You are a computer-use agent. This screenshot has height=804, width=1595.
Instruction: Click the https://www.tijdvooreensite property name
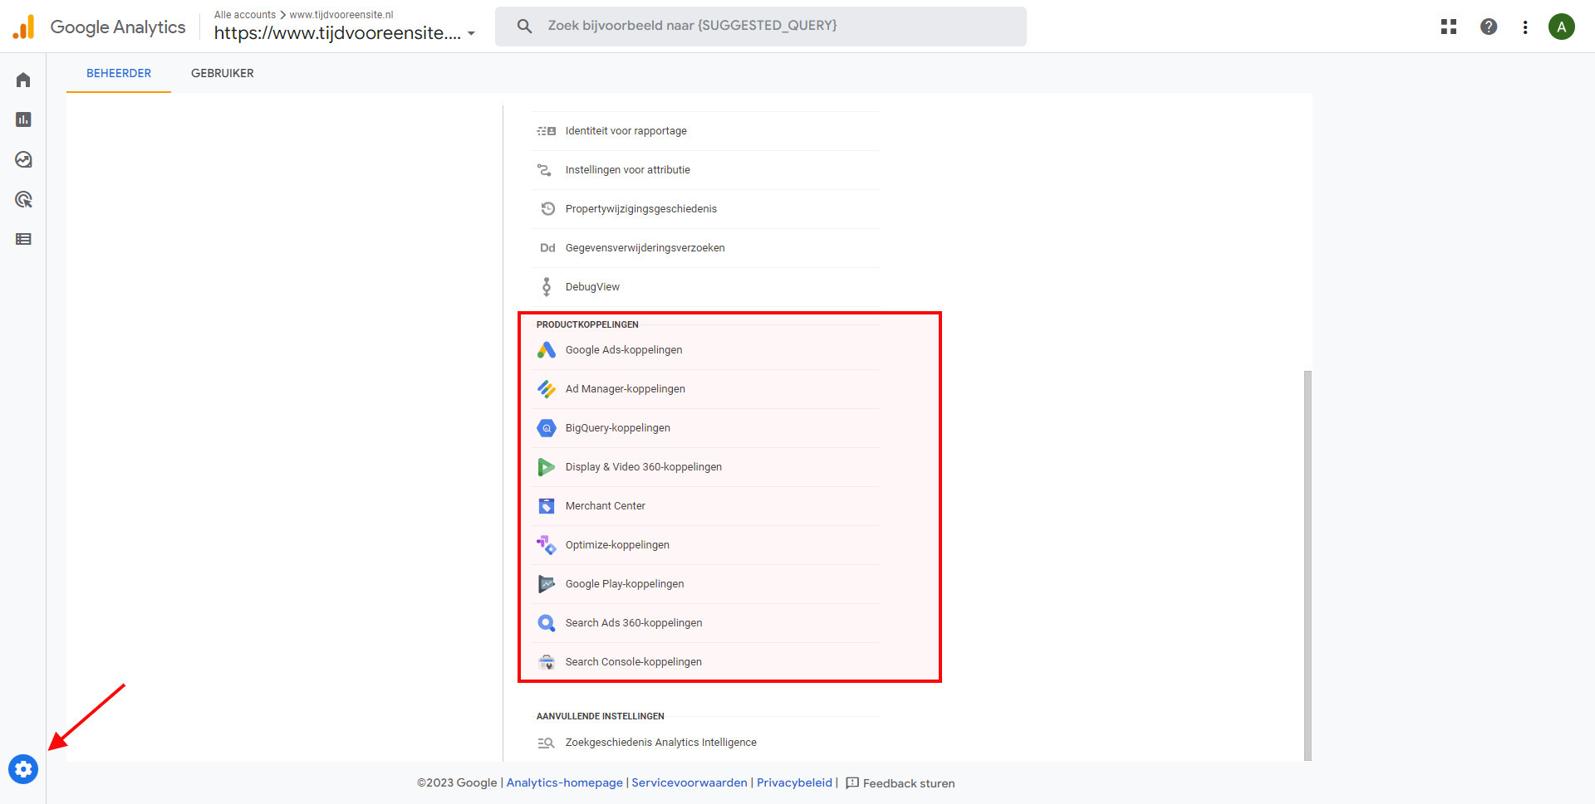(x=337, y=33)
